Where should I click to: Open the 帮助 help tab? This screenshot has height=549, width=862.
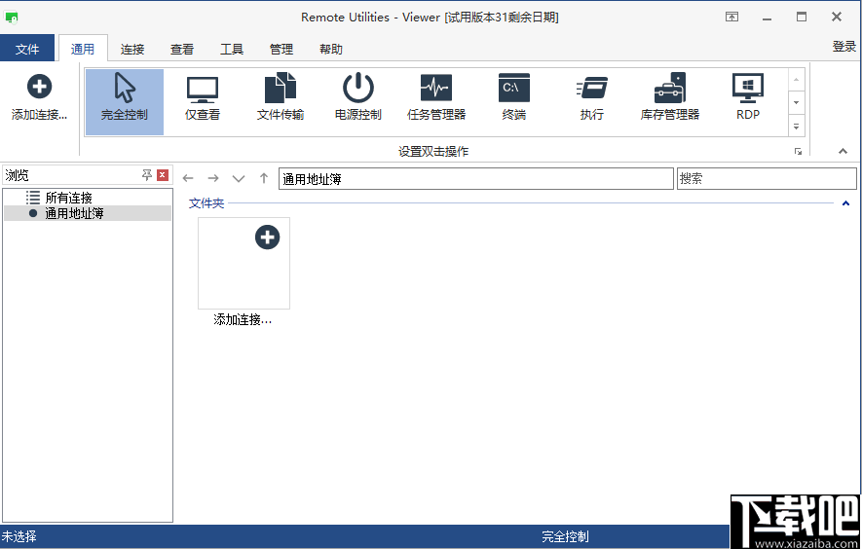[331, 49]
